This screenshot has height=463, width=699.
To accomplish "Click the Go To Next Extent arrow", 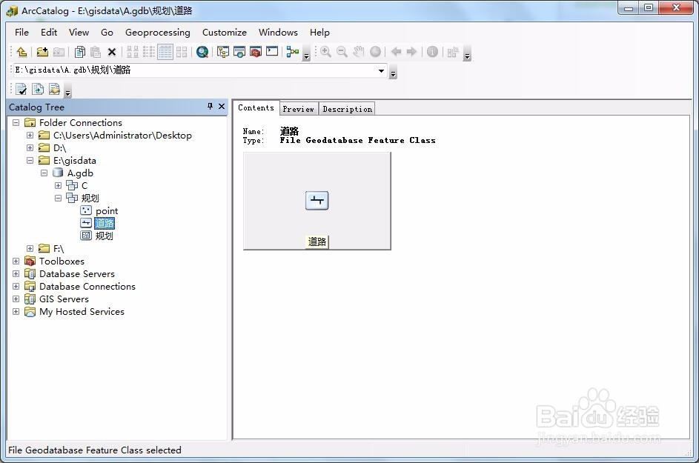I will click(x=411, y=52).
